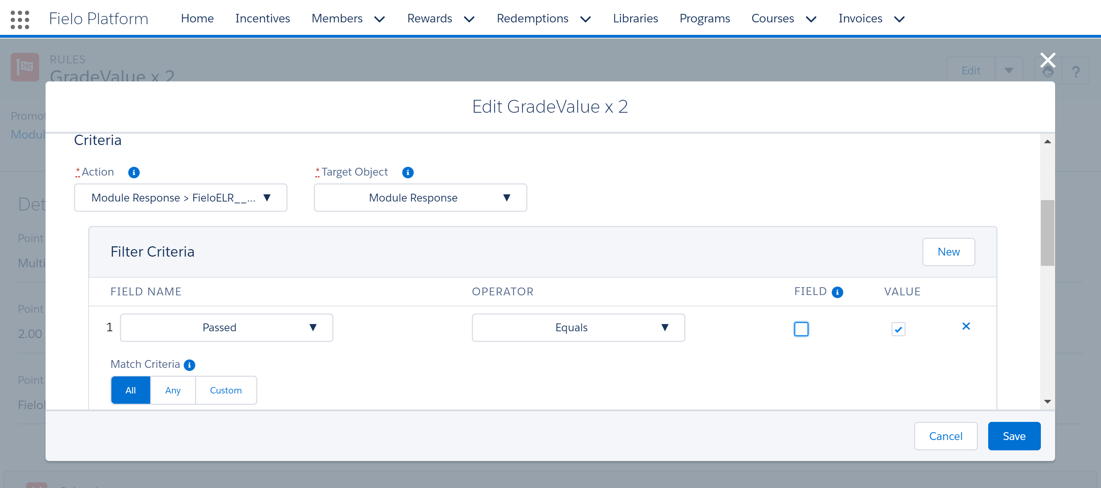Click the background Edit button
1101x488 pixels.
pyautogui.click(x=971, y=71)
